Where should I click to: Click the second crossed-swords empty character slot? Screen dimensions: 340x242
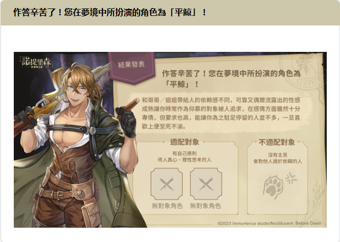[206, 184]
